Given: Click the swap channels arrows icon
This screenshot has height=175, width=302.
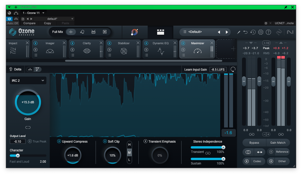Looking at the screenshot, I should point(260,152).
